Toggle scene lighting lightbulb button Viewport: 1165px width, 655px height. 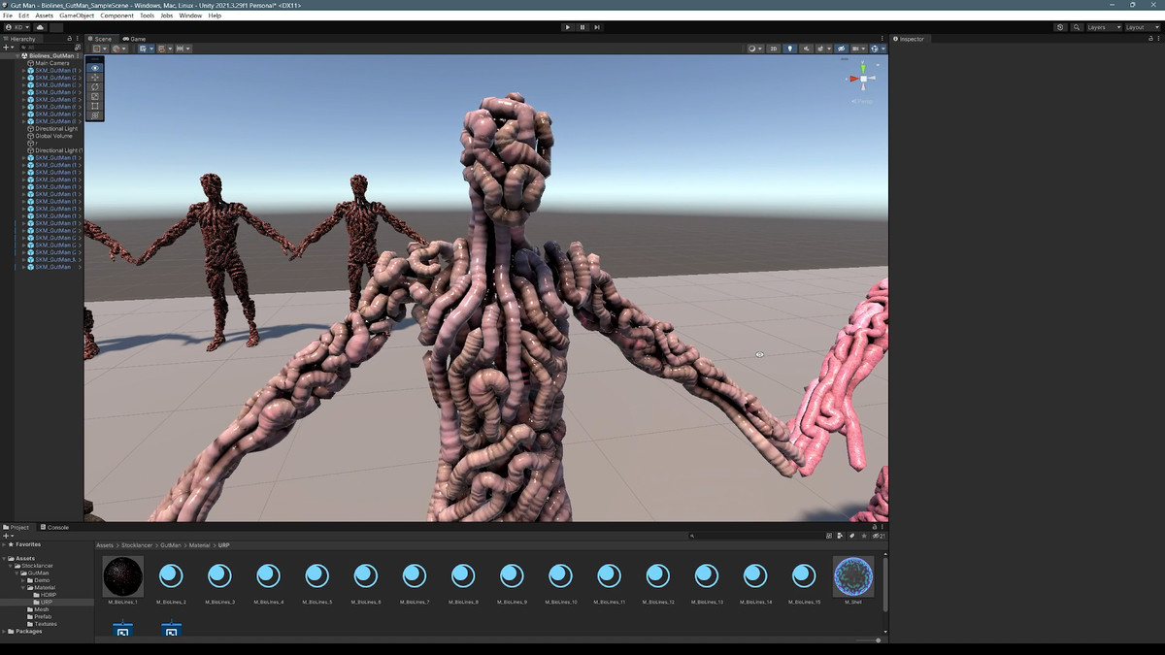[x=789, y=49]
